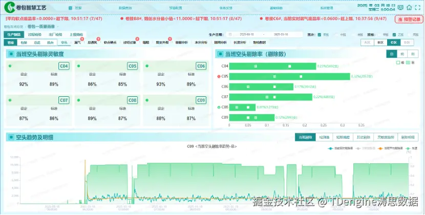The image size is (425, 215).
Task: Click the green status dot on the C07 card
Action: [x=10, y=100]
